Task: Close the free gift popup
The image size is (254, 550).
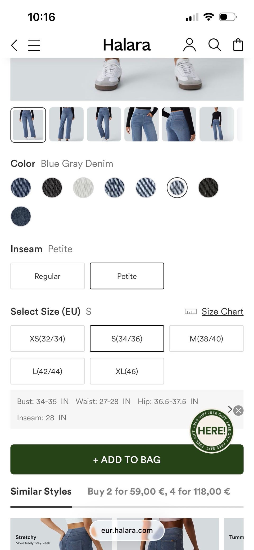Action: pos(238,411)
